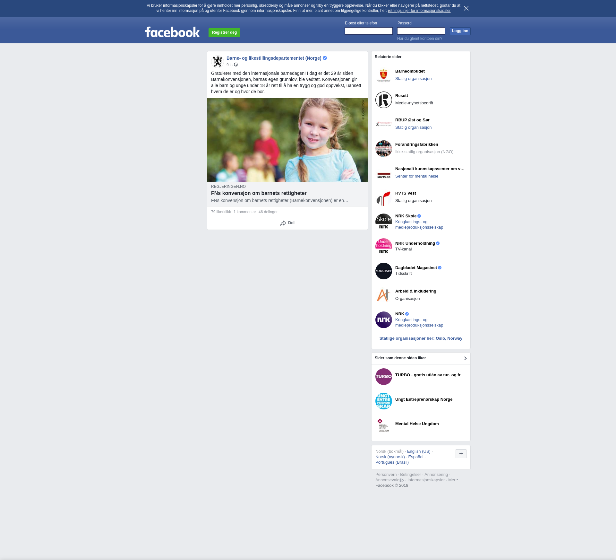This screenshot has width=616, height=560.
Task: Click the Facebook logo
Action: click(172, 32)
